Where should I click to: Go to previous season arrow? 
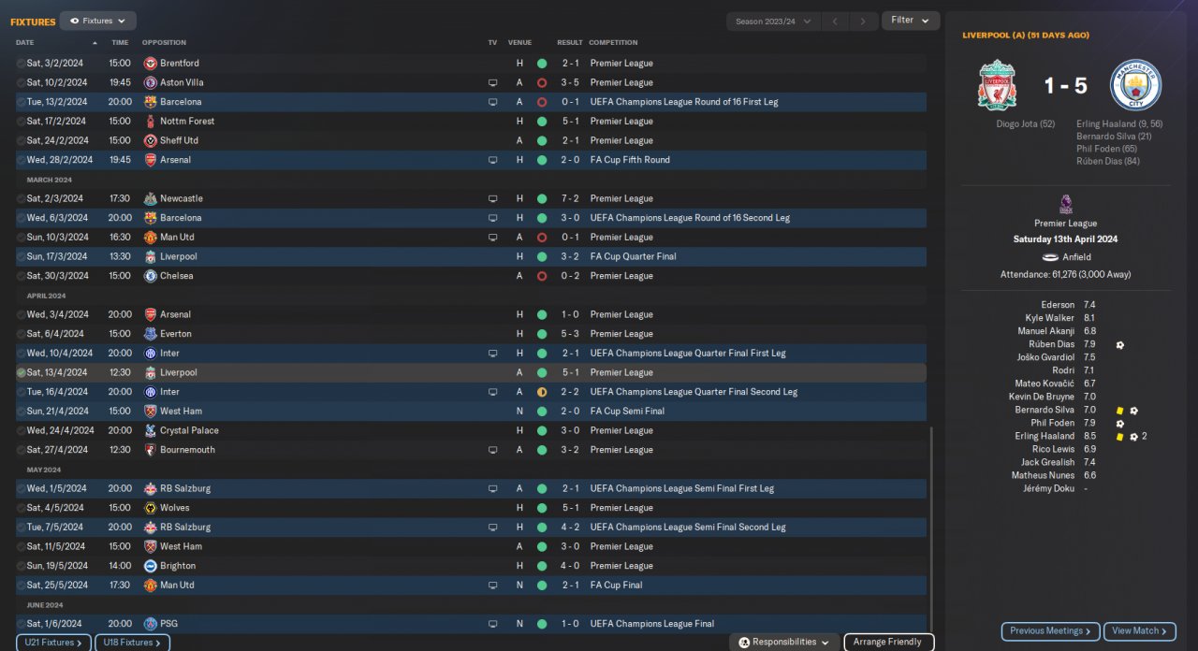click(835, 21)
